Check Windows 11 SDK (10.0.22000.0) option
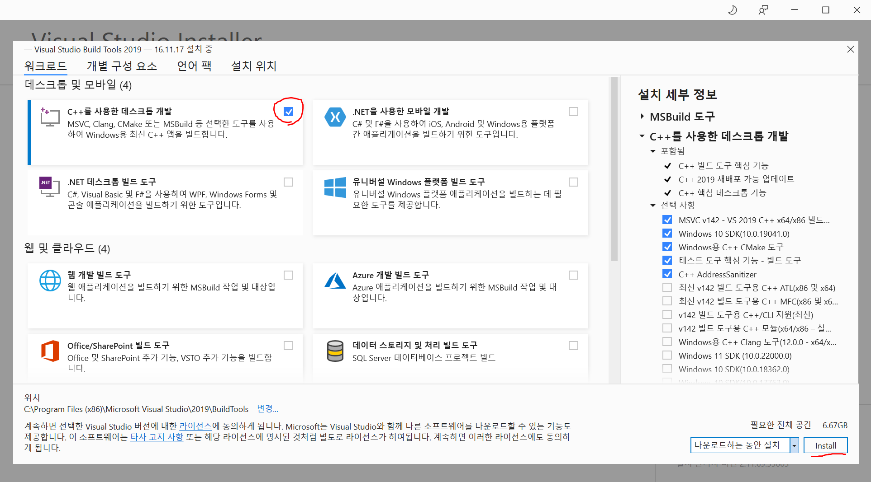871x482 pixels. pos(667,355)
